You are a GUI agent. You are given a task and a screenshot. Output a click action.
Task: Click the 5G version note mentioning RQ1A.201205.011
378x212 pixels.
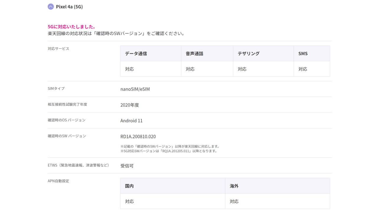pos(169,151)
